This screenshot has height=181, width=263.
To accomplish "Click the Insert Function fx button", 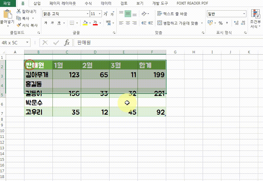I will point(67,43).
